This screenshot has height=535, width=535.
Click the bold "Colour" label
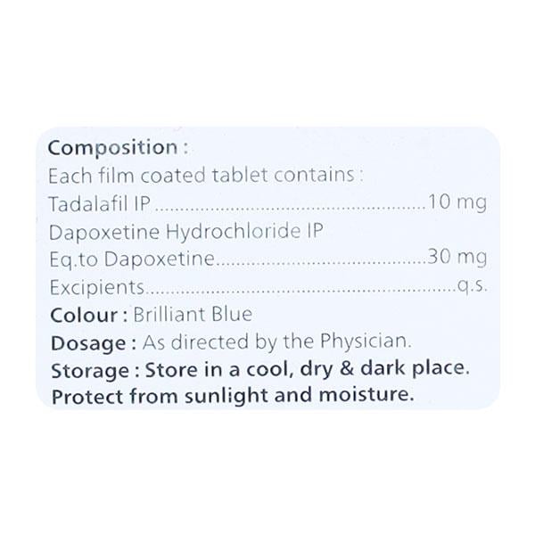[85, 314]
